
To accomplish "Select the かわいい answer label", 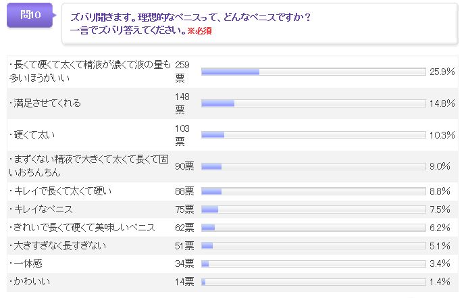I will [30, 281].
